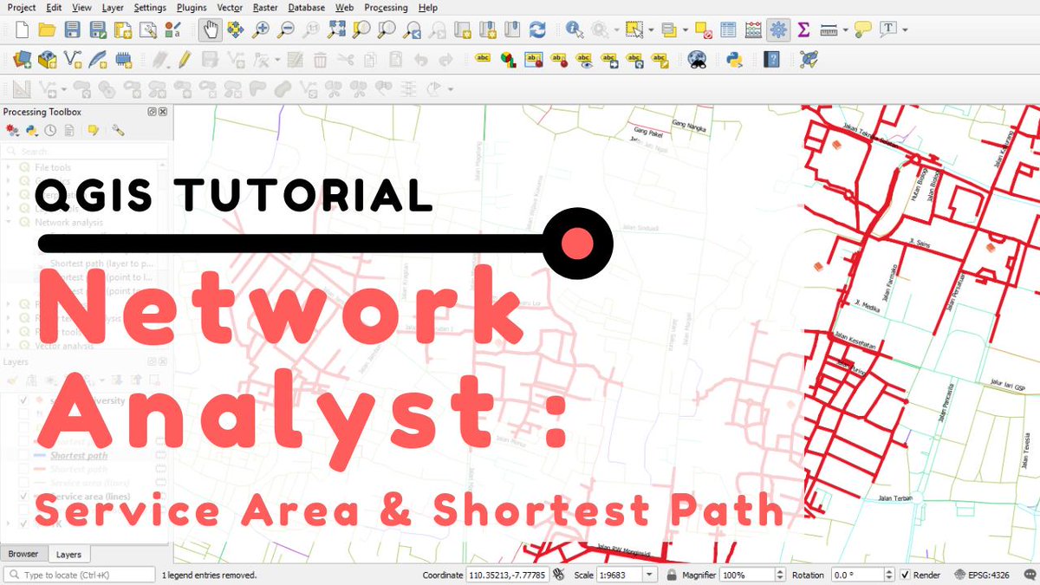Toggle Service area (lines) layer checkbox
Image resolution: width=1040 pixels, height=585 pixels.
[x=23, y=496]
